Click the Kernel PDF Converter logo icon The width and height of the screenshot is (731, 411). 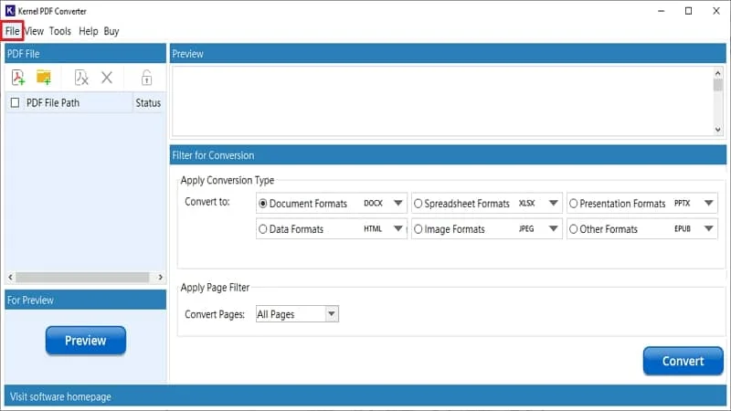point(10,11)
